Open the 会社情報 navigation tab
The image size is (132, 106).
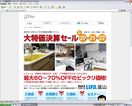[101, 23]
